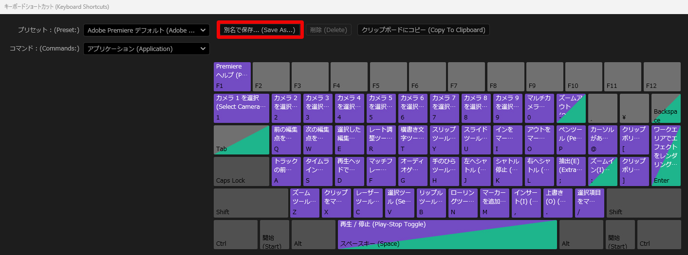
Task: Select the U key, Slide tool
Action: (476, 140)
